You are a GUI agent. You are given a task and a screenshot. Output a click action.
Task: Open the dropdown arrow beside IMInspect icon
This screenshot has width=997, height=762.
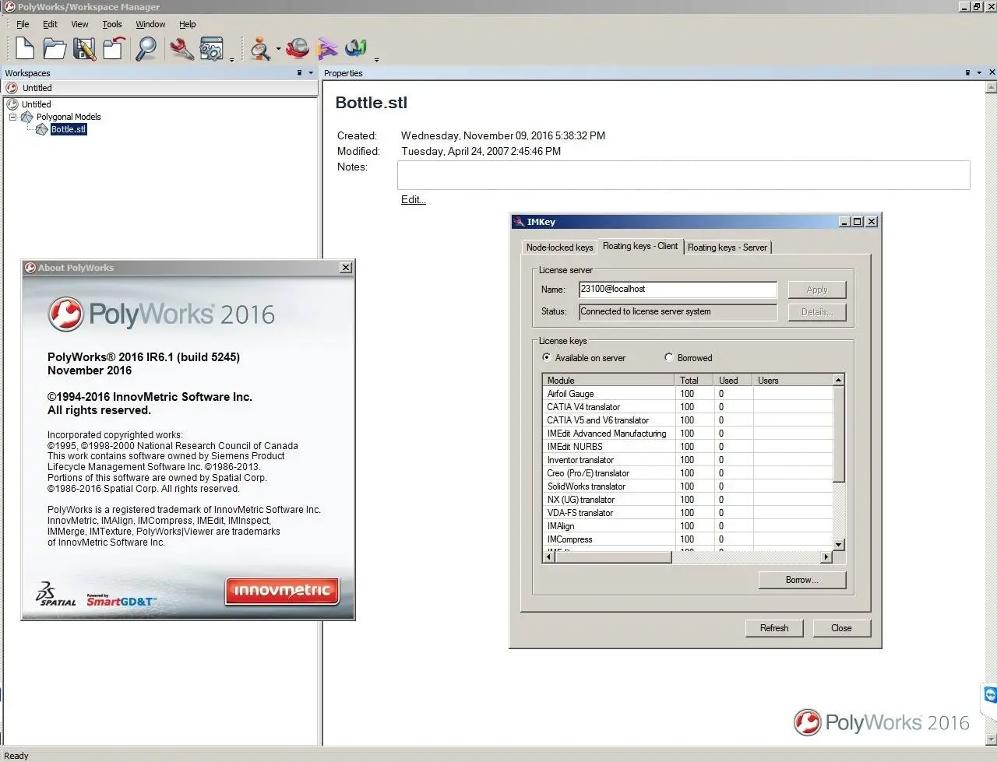278,49
